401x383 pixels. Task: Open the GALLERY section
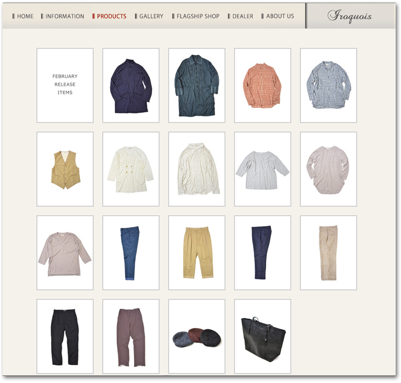[x=149, y=16]
